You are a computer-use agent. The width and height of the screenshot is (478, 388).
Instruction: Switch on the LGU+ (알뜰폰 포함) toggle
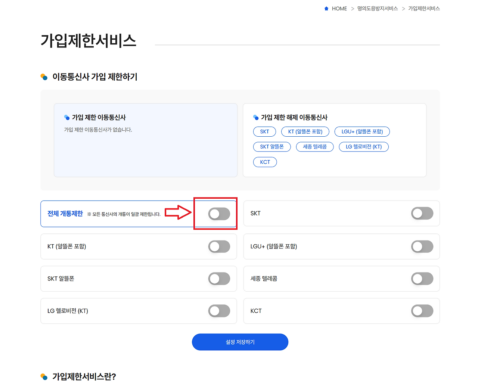pos(422,246)
